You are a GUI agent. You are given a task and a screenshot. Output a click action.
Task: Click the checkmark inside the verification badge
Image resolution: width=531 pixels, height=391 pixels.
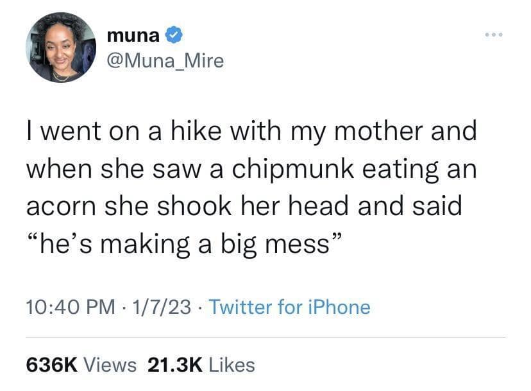[x=173, y=35]
